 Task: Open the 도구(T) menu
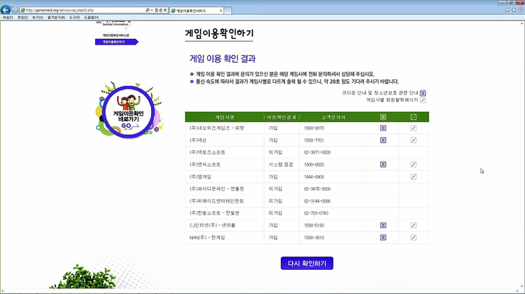74,18
